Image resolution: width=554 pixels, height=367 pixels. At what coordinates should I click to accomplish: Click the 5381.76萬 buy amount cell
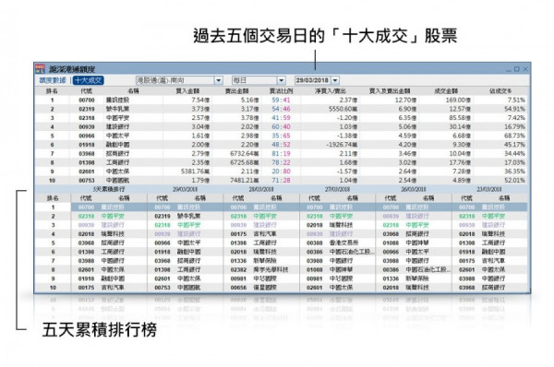pos(195,172)
